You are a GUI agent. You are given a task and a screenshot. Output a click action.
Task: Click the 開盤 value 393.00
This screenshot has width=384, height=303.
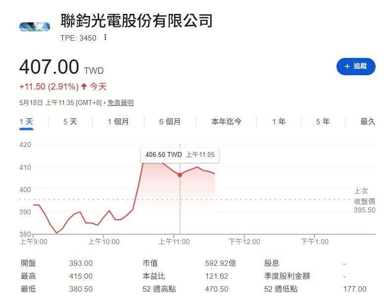[81, 263]
